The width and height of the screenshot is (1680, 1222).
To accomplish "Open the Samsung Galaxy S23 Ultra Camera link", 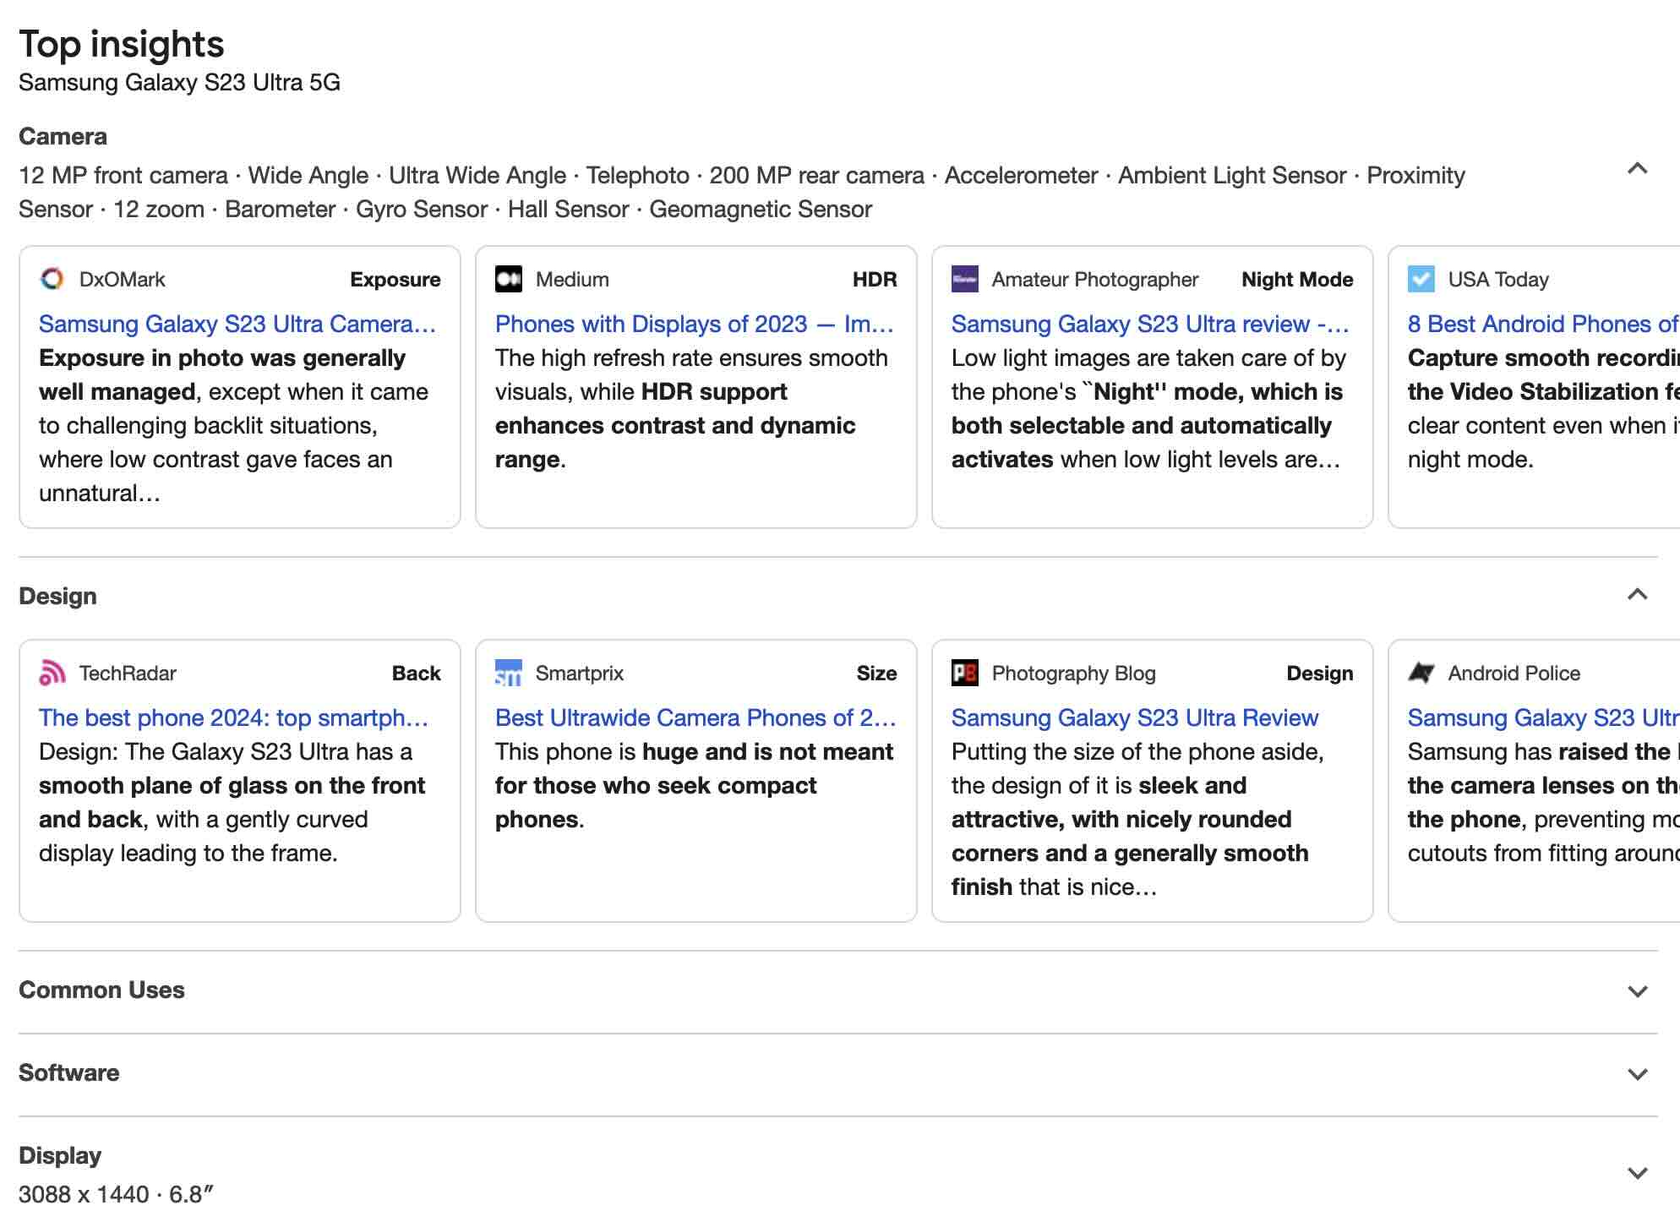I will 237,324.
